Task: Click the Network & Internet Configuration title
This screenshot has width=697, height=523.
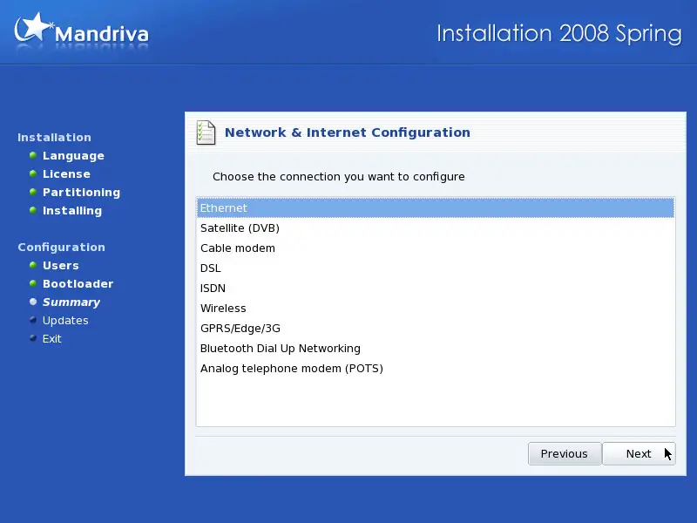Action: [347, 132]
